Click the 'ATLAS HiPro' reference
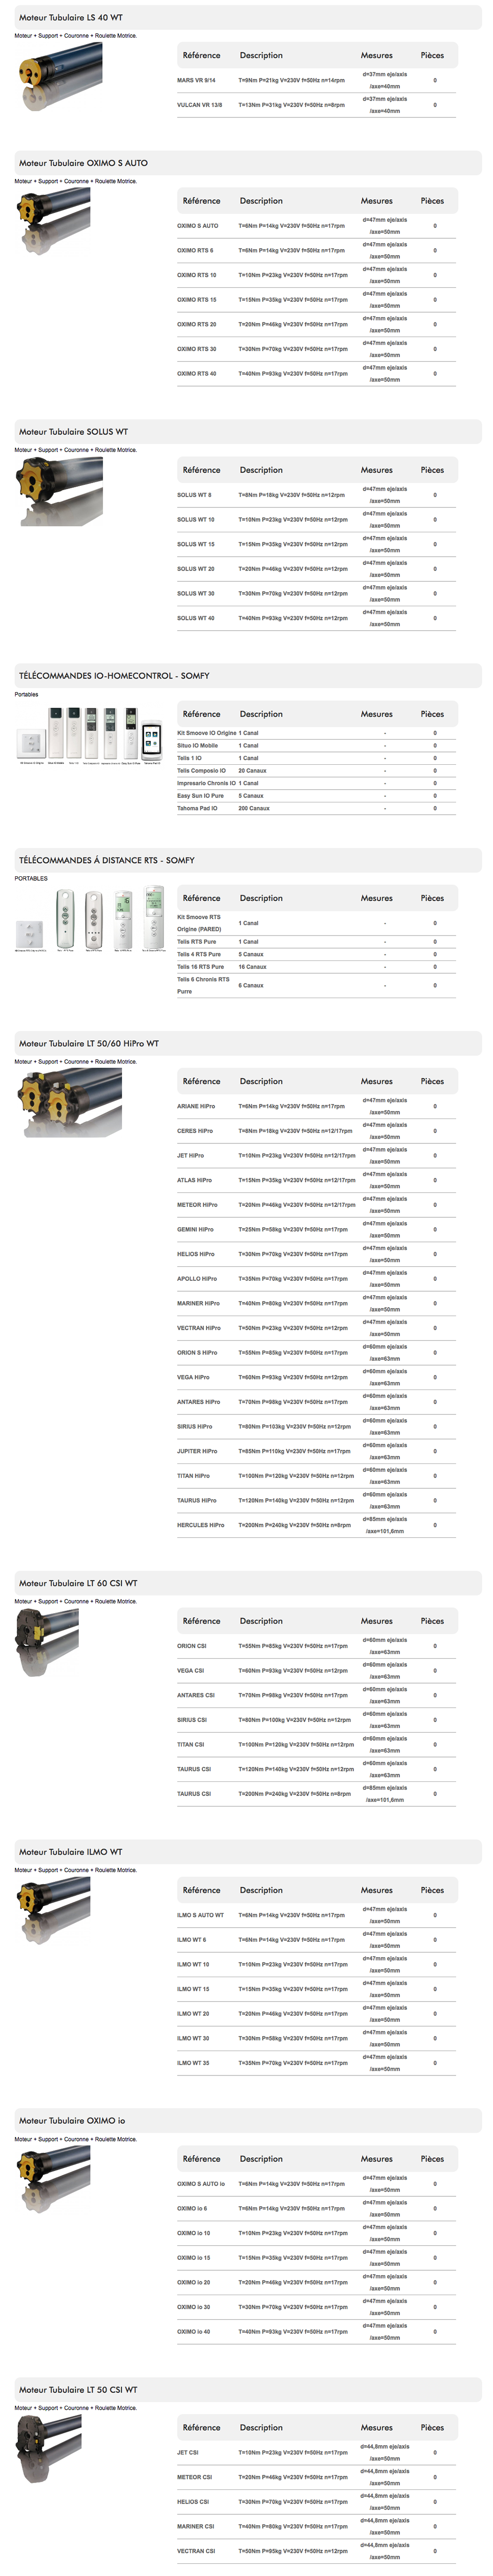This screenshot has width=493, height=2576. 195,1181
